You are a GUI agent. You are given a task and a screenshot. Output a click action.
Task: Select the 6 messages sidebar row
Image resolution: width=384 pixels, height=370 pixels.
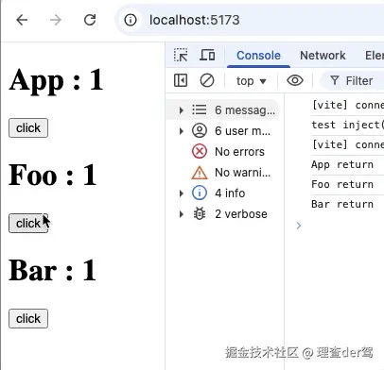[x=222, y=110]
